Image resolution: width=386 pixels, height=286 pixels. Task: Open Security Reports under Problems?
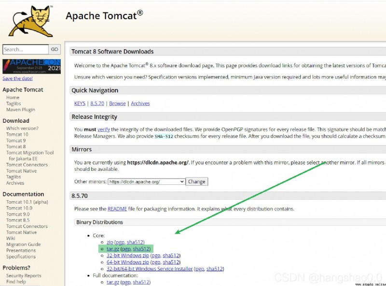click(x=24, y=276)
